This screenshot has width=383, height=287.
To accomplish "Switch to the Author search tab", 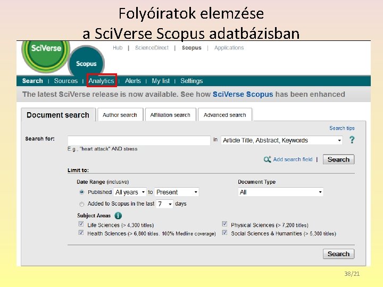I will pos(120,115).
